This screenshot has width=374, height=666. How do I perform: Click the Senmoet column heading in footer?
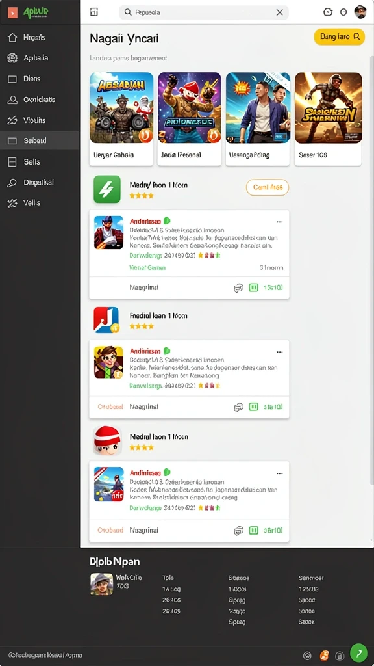click(x=311, y=578)
